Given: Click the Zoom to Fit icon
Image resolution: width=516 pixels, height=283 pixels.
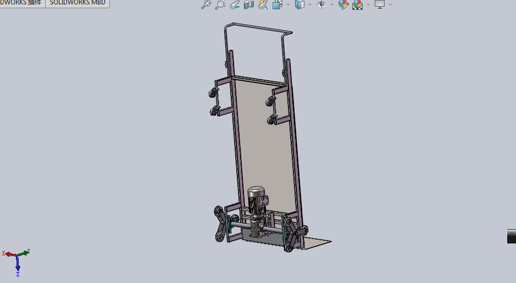Looking at the screenshot, I should [206, 4].
